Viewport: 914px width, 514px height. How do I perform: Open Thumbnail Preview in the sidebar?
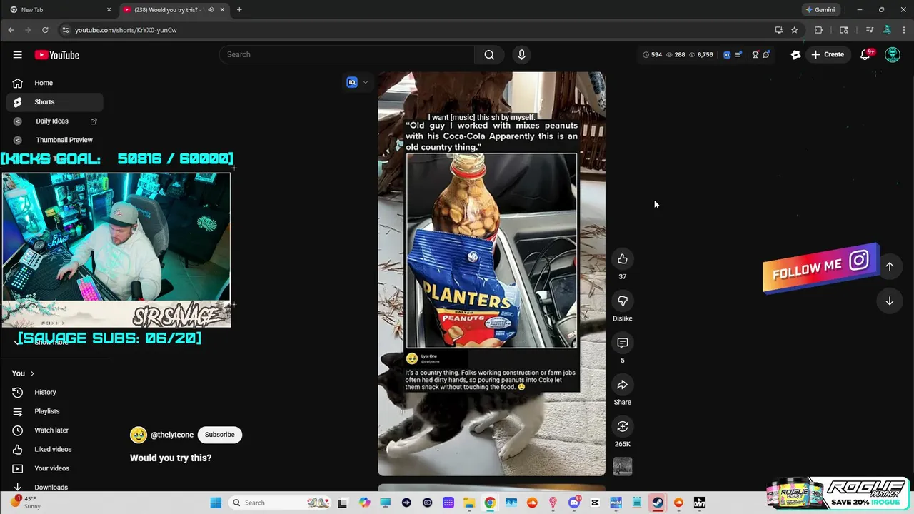click(x=54, y=140)
